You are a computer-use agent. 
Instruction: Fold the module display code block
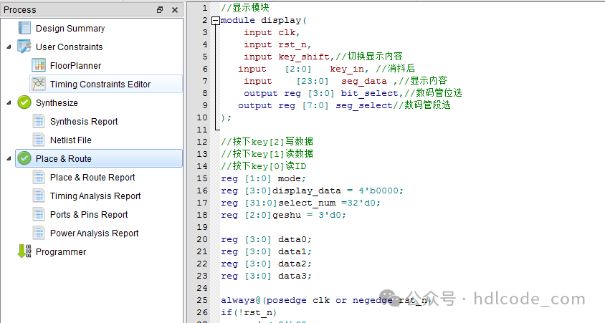pyautogui.click(x=216, y=21)
